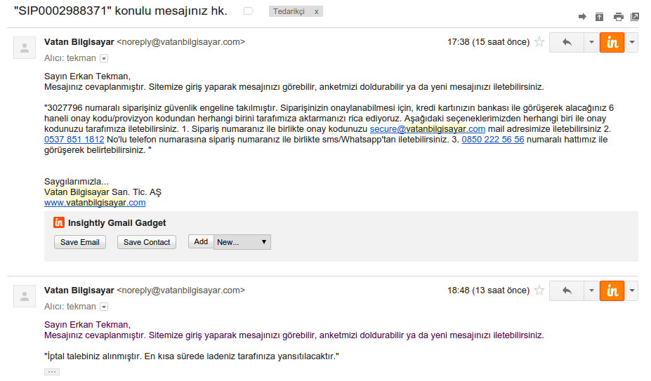Open the Add New... dropdown
The width and height of the screenshot is (651, 381).
(x=242, y=242)
